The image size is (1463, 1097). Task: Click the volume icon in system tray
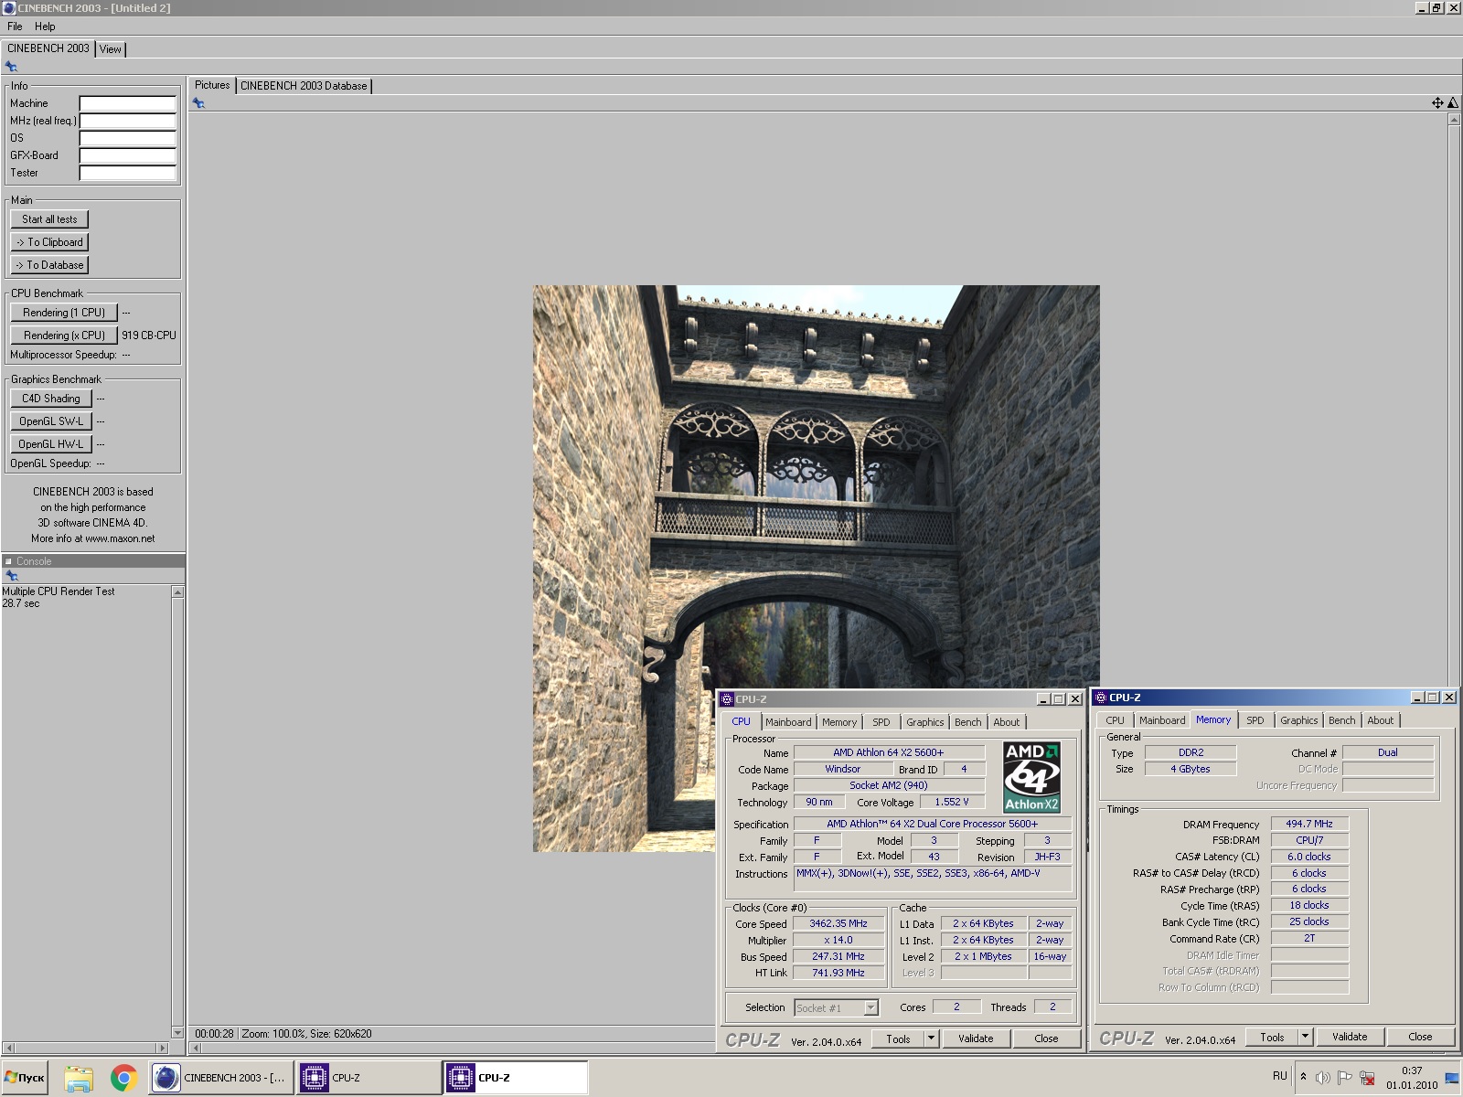point(1322,1078)
